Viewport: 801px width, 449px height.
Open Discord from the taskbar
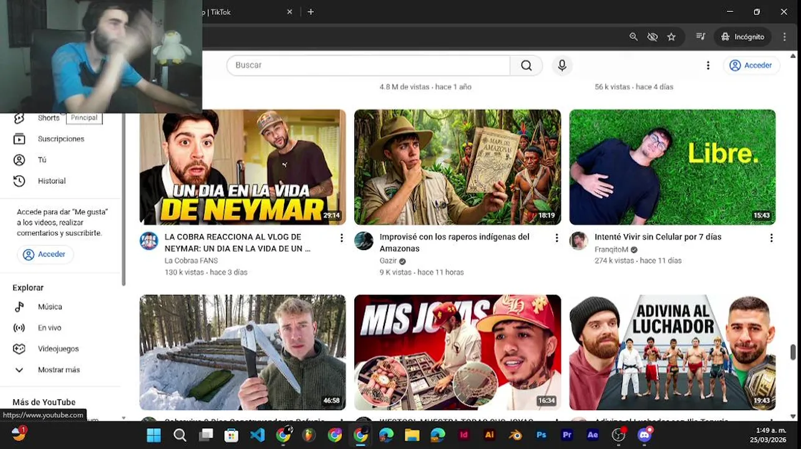tap(644, 435)
